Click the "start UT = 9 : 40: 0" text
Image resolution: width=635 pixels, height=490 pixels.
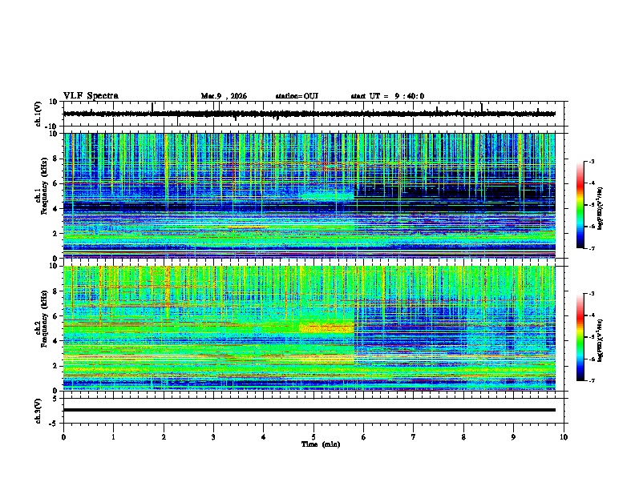[x=387, y=96]
